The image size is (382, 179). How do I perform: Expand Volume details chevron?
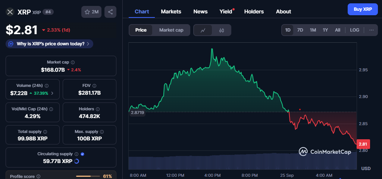[52, 93]
